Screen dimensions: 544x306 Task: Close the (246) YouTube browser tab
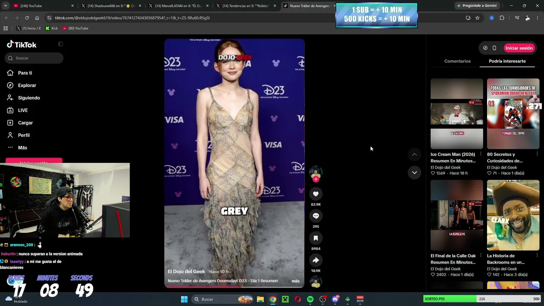point(72,6)
